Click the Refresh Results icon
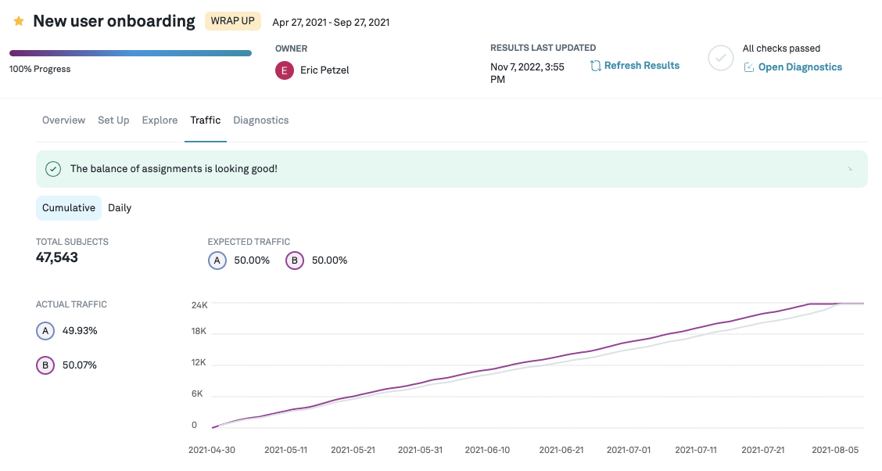Viewport: 882px width, 471px height. (x=596, y=66)
